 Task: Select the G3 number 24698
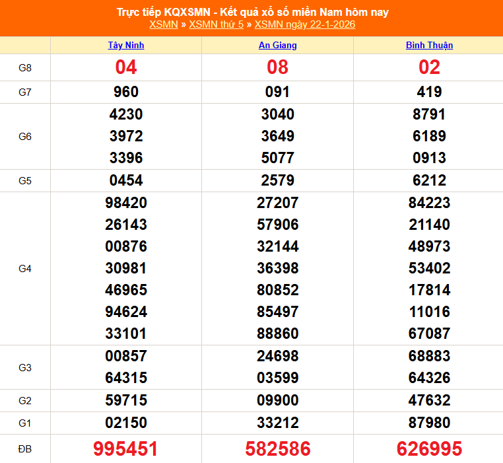pos(277,357)
